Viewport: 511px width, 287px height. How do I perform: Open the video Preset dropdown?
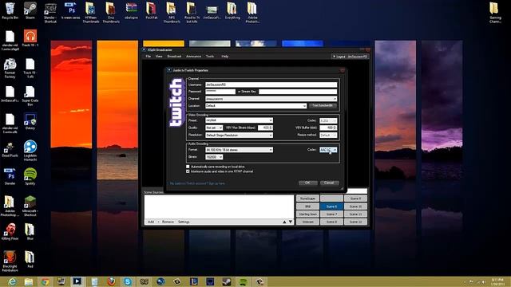coord(239,120)
